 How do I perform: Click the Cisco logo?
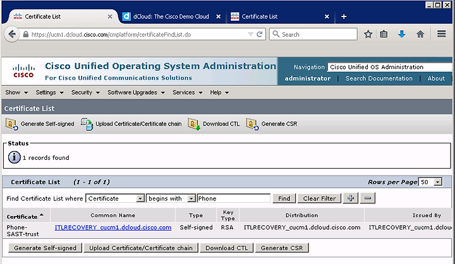pos(23,71)
